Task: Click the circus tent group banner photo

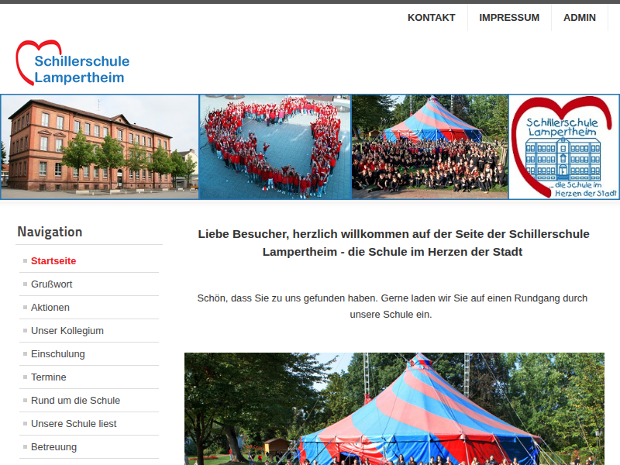Action: pos(430,147)
